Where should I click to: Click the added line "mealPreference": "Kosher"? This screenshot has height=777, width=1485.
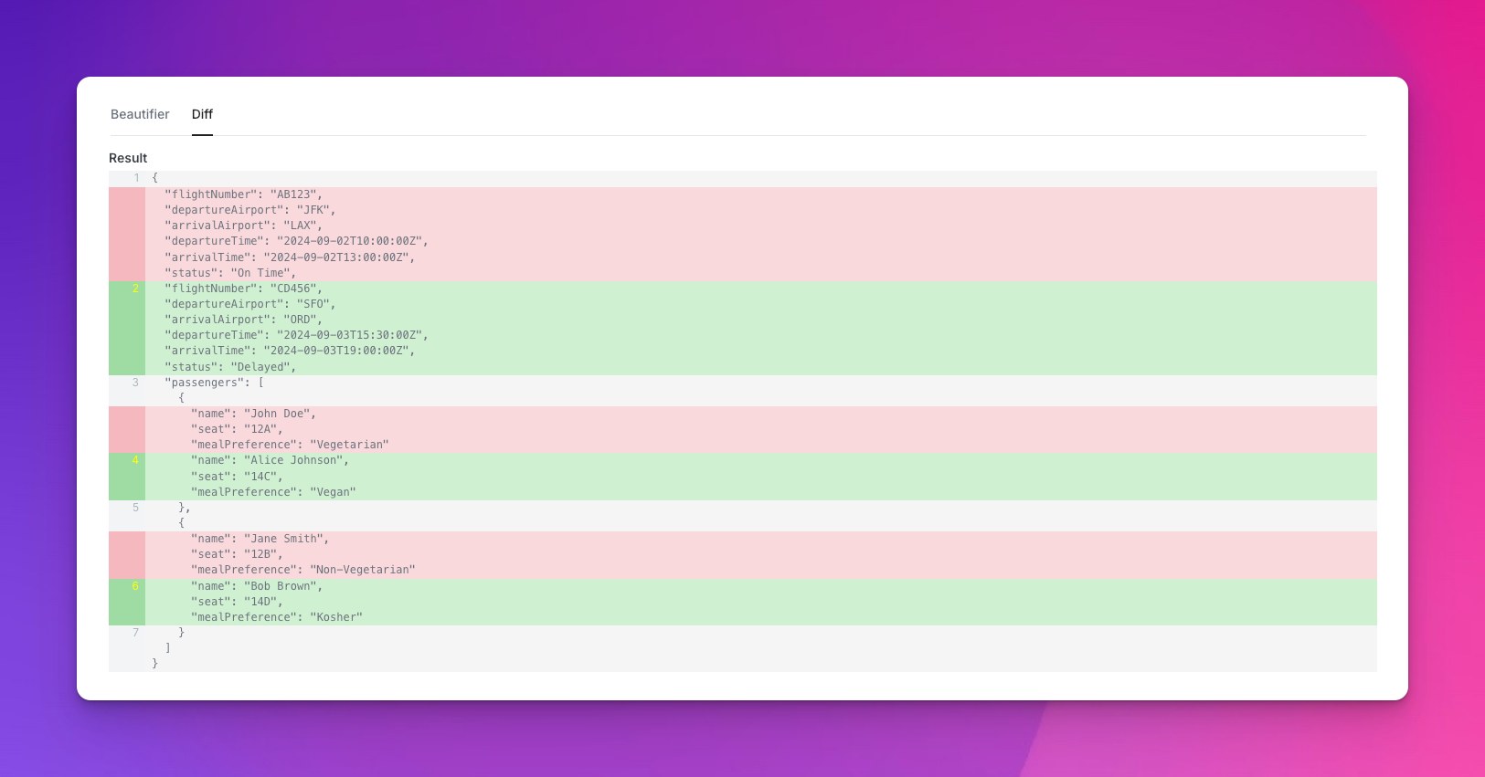[x=276, y=617]
